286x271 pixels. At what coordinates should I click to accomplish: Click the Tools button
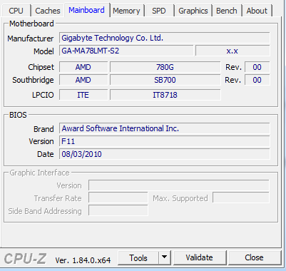coord(138,257)
